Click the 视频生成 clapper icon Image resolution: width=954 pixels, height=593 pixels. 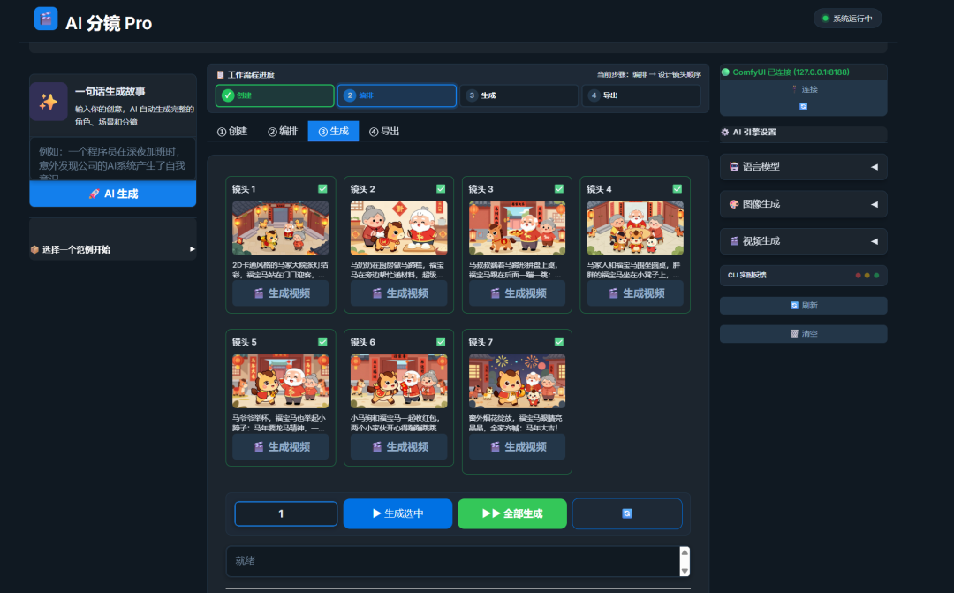pos(733,240)
